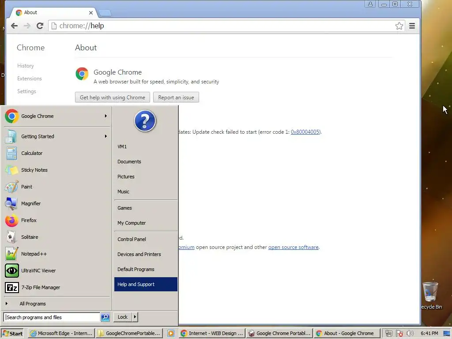The height and width of the screenshot is (339, 452).
Task: Launch Calculator from Start menu
Action: coord(56,153)
